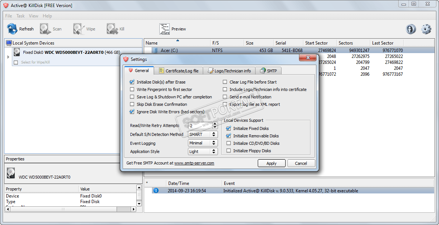Enable Export log file as XML report
This screenshot has height=225, width=439.
coord(225,104)
